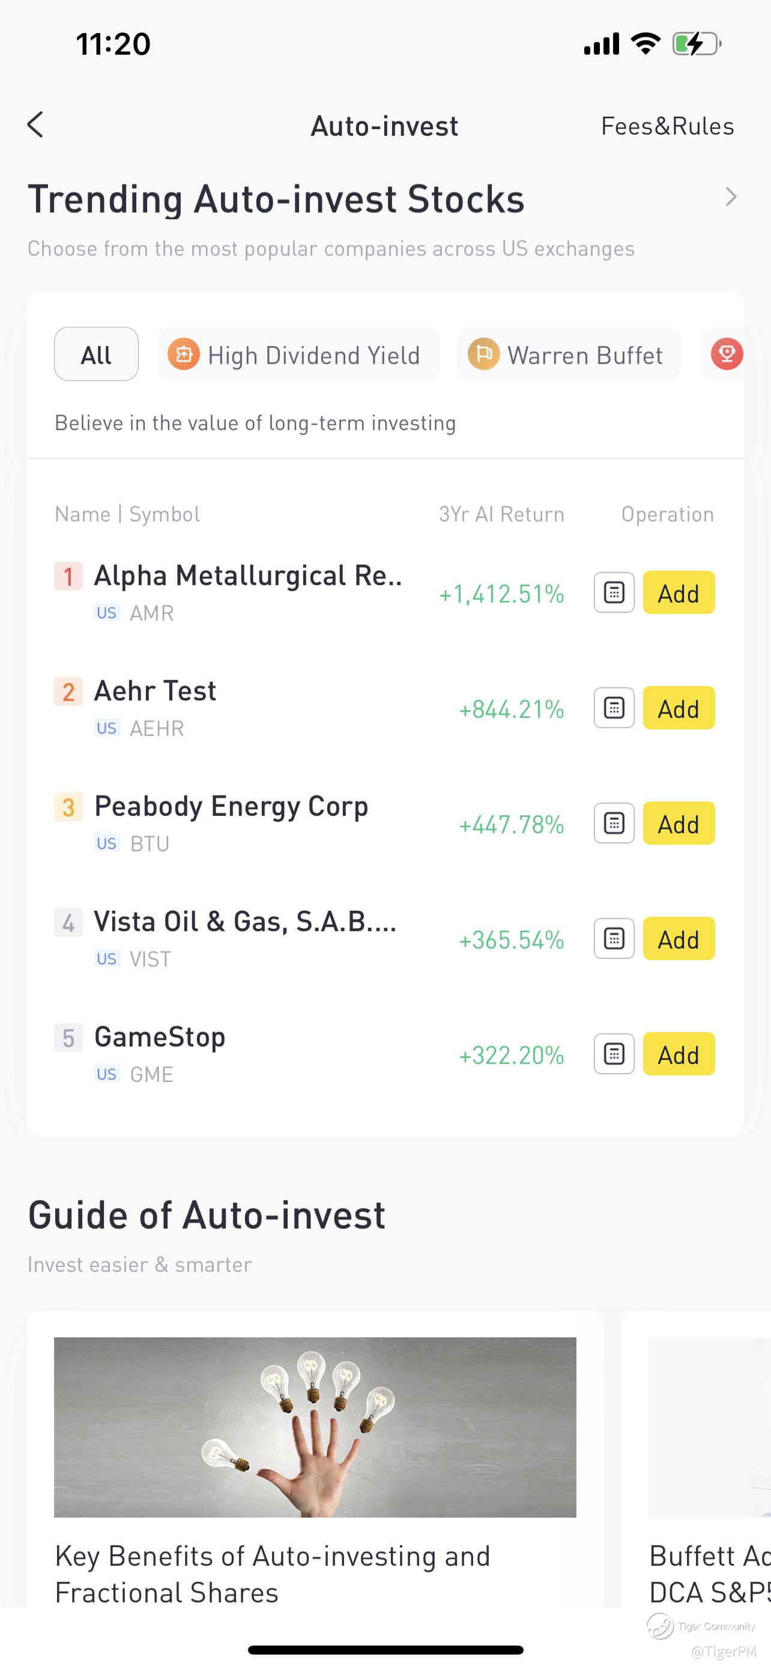Open calculator icon for Vista Oil & Gas
The image size is (771, 1669).
(614, 938)
